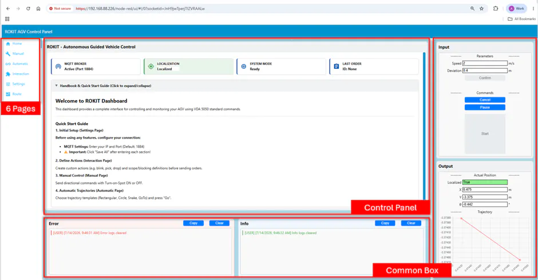Switch to the Manual page label
This screenshot has width=538, height=280.
18,53
